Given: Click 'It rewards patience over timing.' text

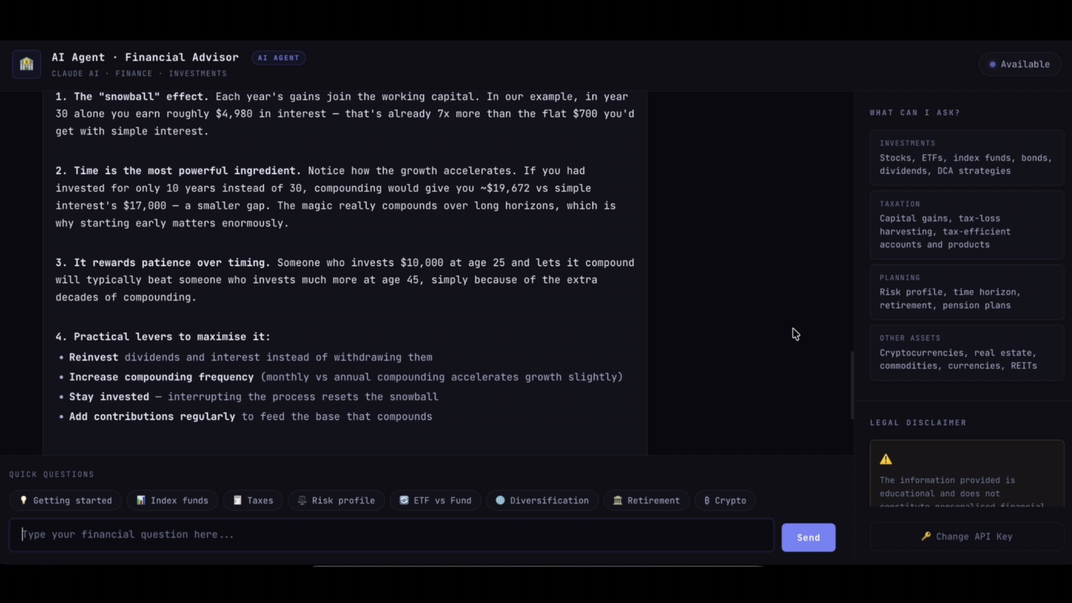Looking at the screenshot, I should [x=172, y=263].
